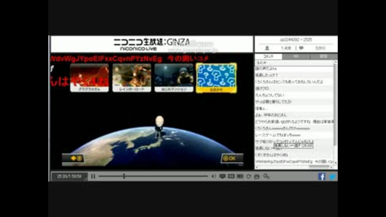This screenshot has height=217, width=386.
Task: Select the レインボーロード course thumbnail
Action: (x=132, y=78)
